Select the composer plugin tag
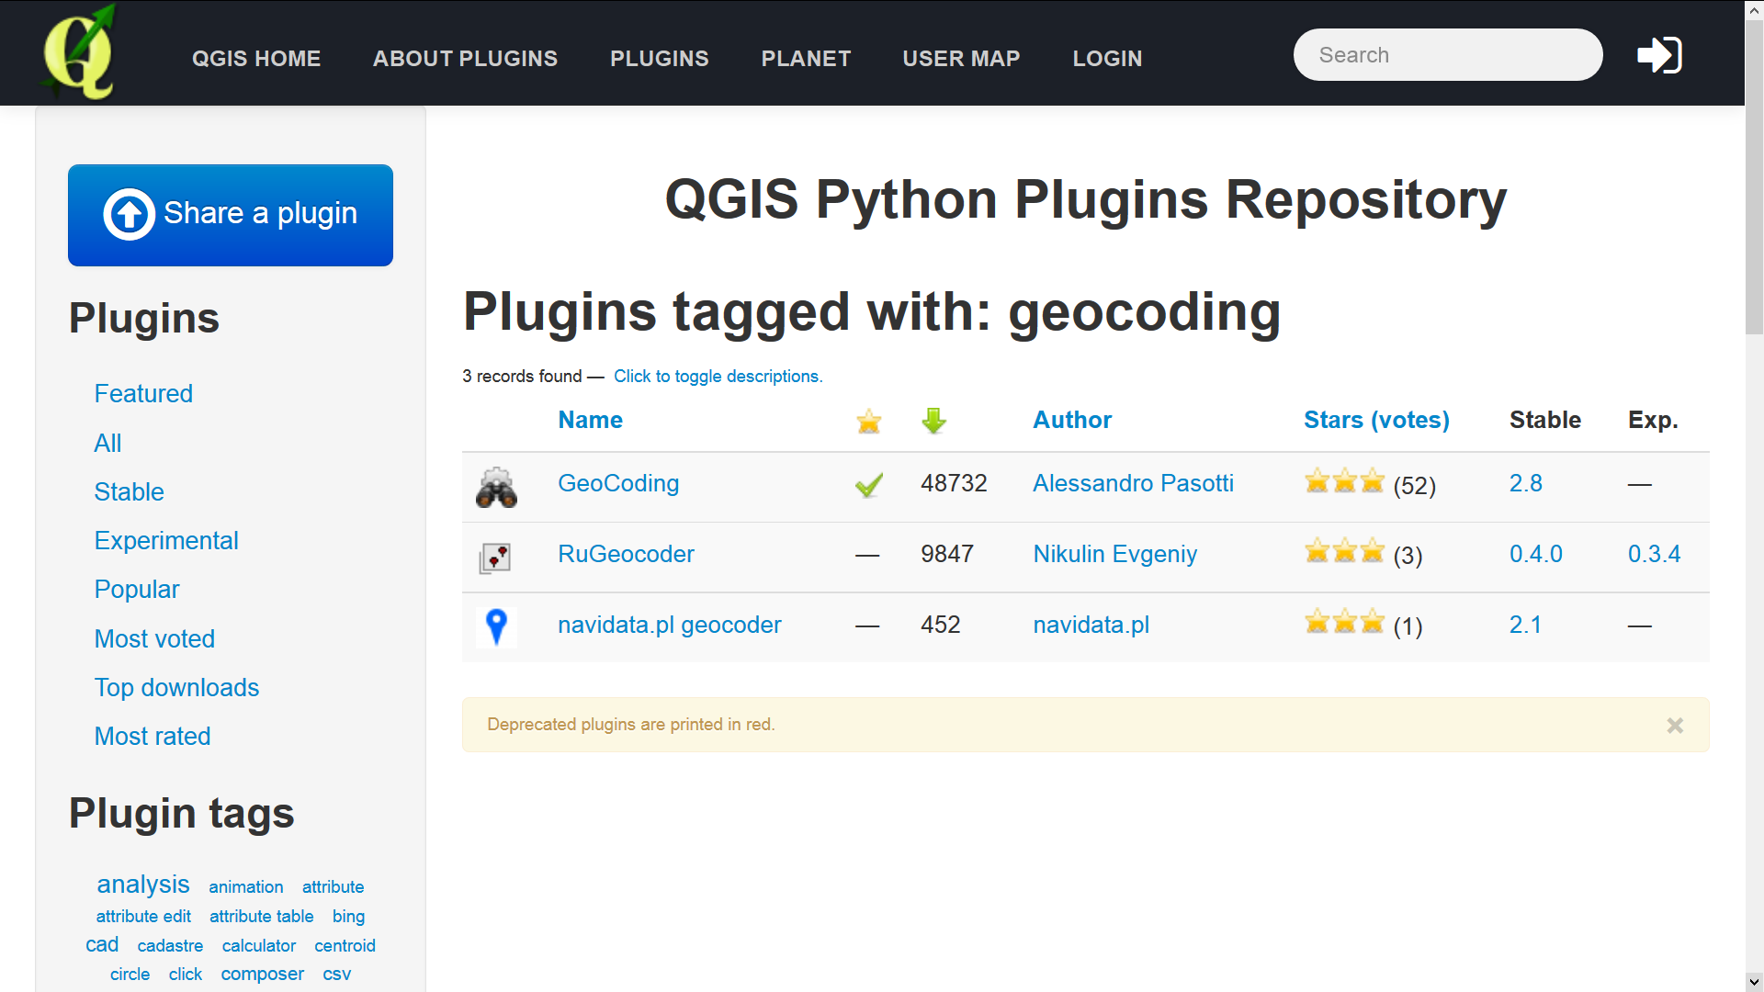The height and width of the screenshot is (992, 1764). (x=262, y=975)
